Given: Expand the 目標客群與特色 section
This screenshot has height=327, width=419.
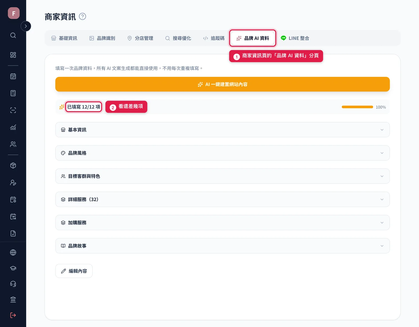Looking at the screenshot, I should (223, 176).
